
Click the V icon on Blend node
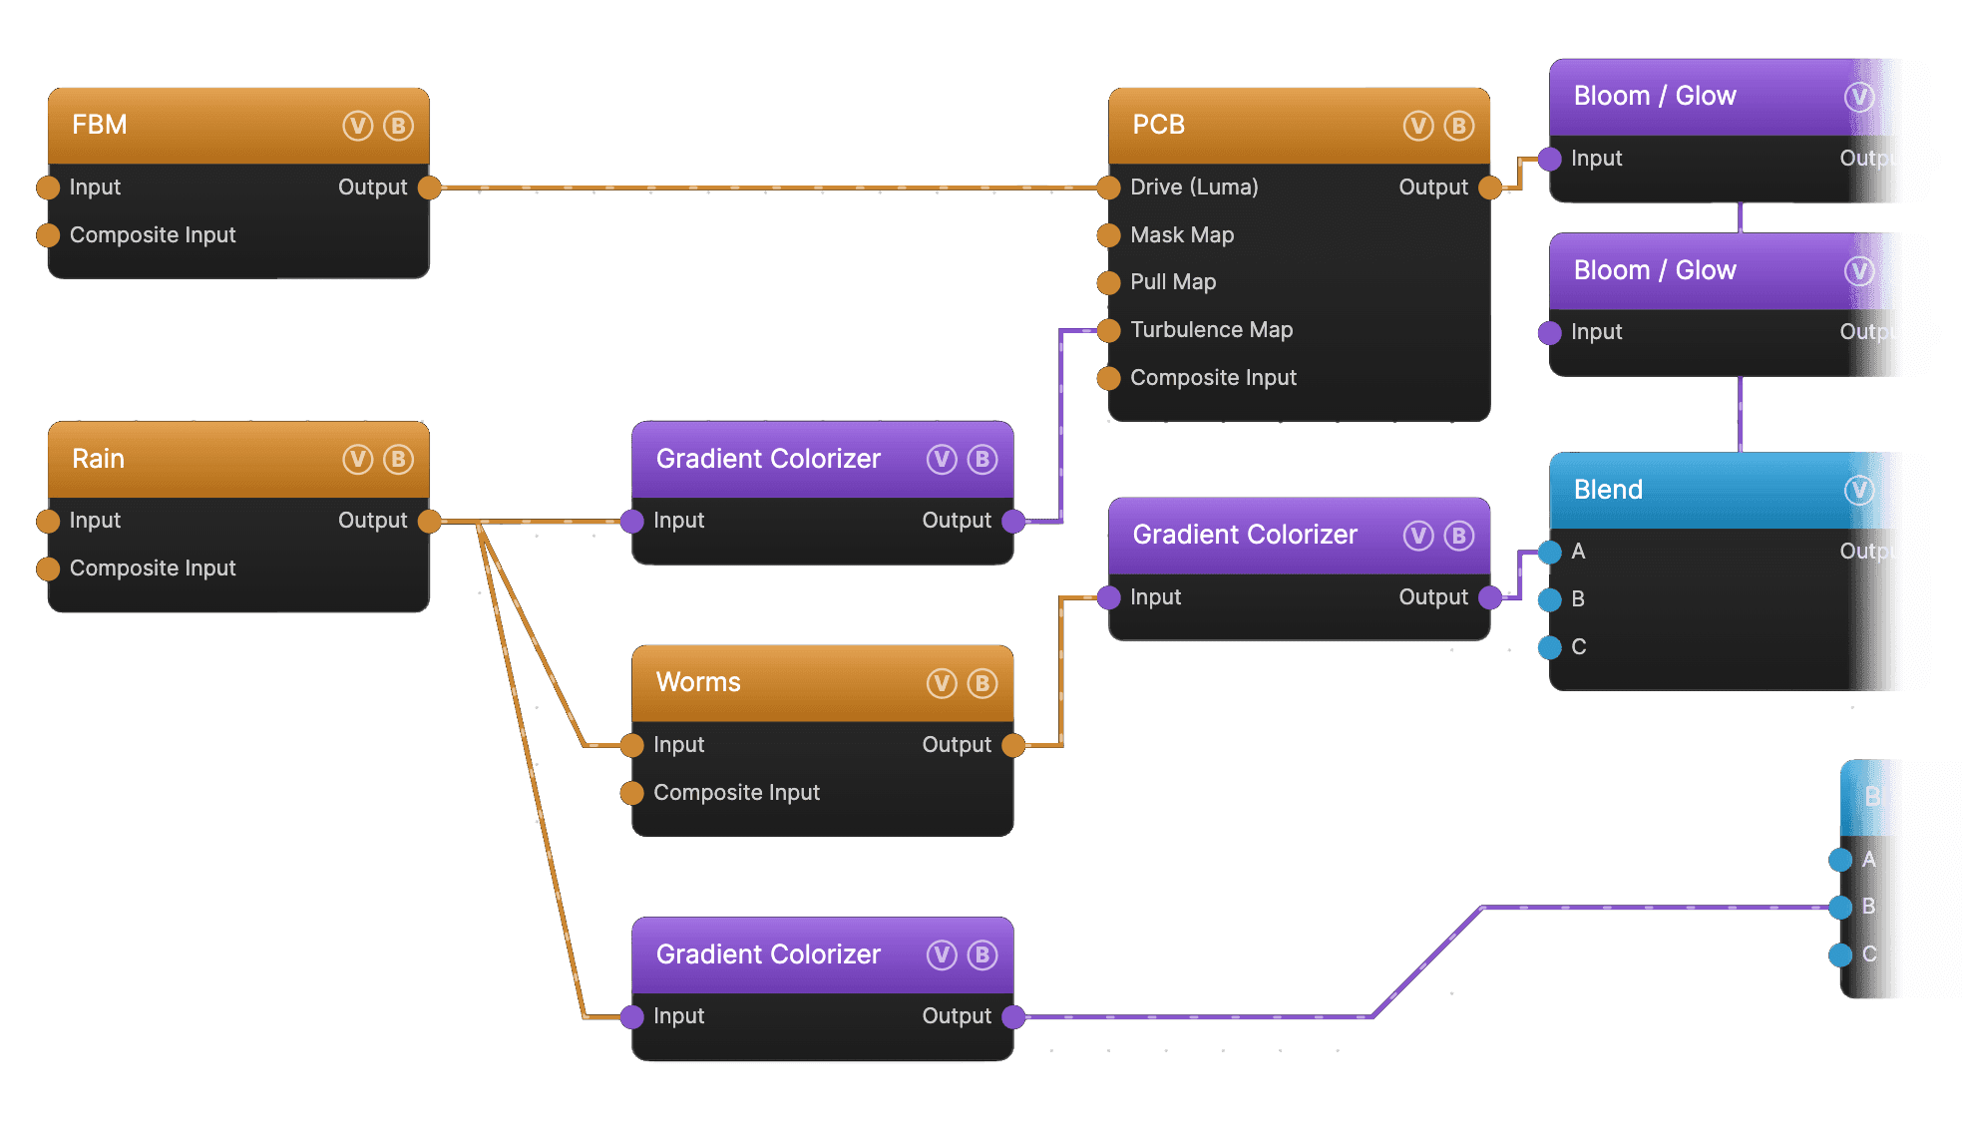[1859, 490]
